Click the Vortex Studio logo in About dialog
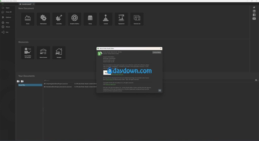 click(100, 54)
